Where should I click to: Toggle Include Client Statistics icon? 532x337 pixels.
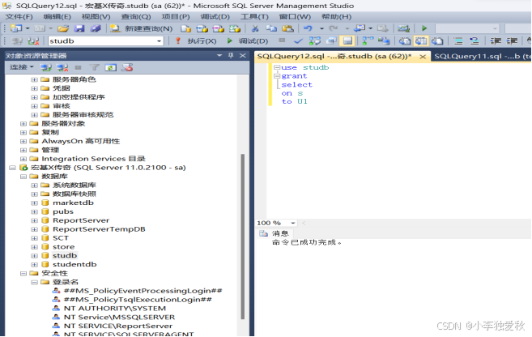[384, 41]
